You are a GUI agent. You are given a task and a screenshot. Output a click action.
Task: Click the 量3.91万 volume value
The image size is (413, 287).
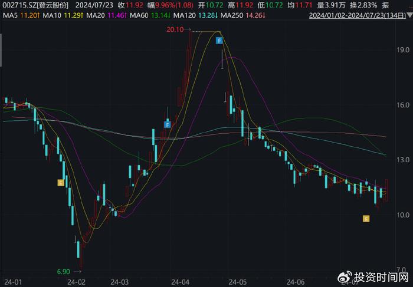point(331,5)
